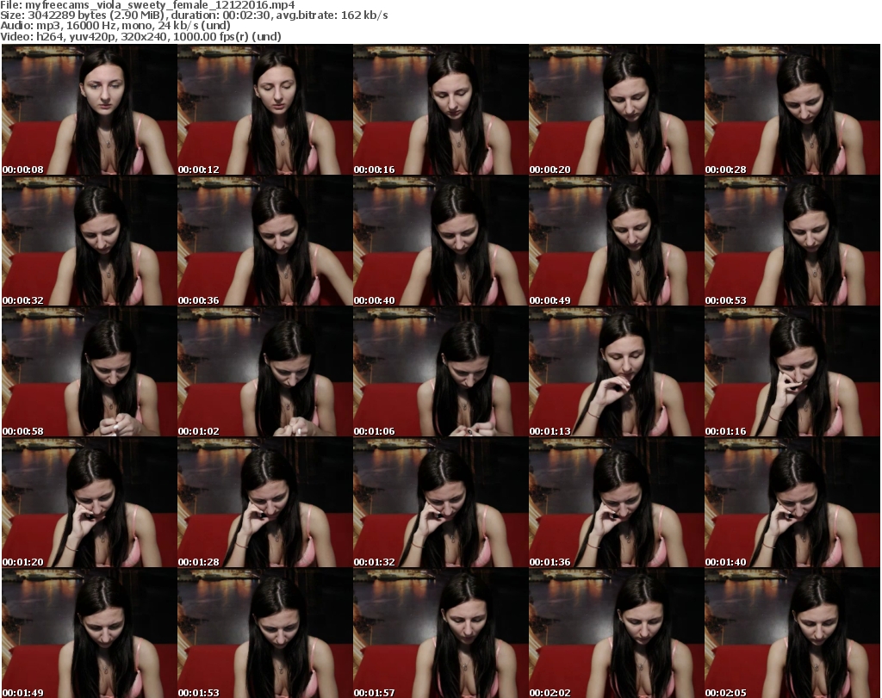Image resolution: width=882 pixels, height=698 pixels.
Task: Open the thumbnail frame at 00:00:49
Action: coord(617,240)
